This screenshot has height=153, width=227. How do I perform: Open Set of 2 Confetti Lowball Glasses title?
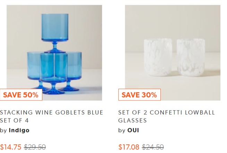(166, 116)
